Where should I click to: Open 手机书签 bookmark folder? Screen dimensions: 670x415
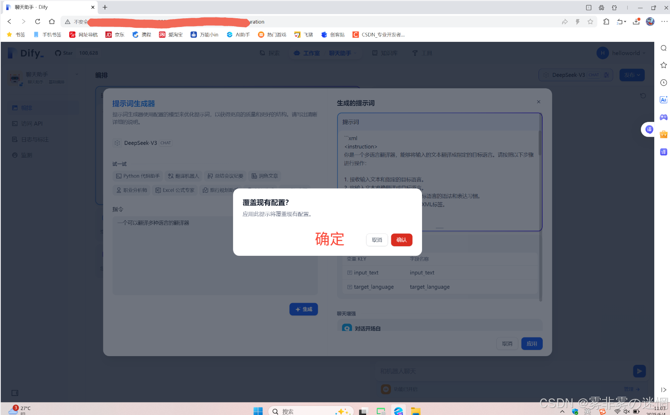tap(47, 35)
